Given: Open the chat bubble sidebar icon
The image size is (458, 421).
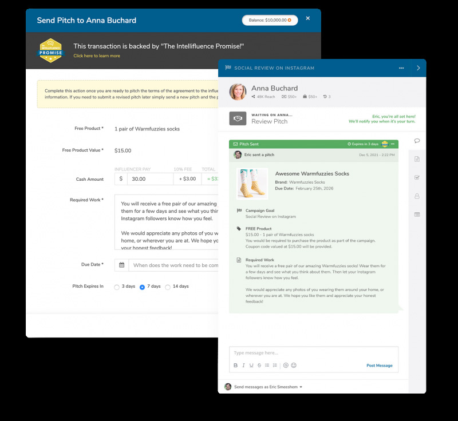Looking at the screenshot, I should [x=417, y=141].
